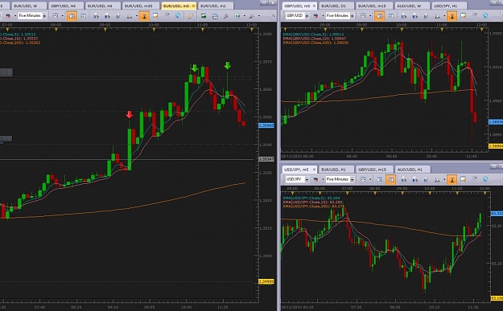Click the red-marked instrument icon beside GBP/USD selector

coord(316,16)
